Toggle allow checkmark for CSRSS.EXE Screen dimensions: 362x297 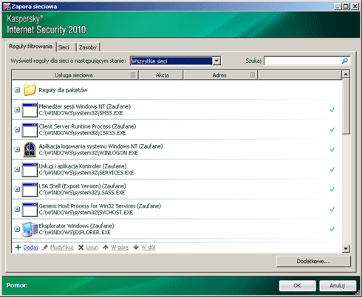coord(332,130)
